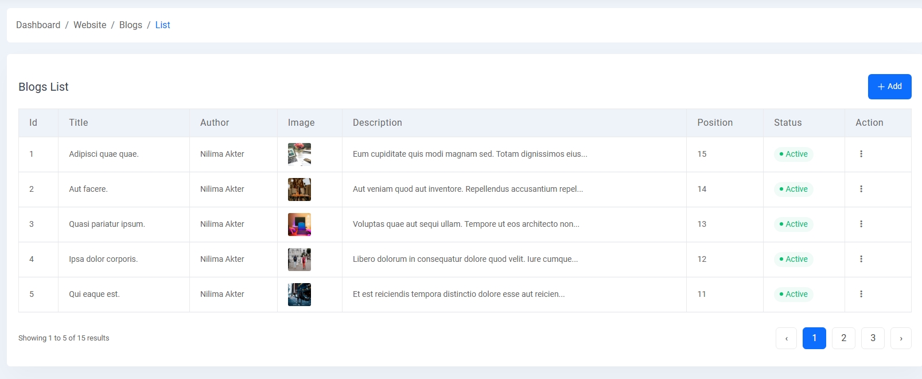
Task: Select title 'Qui eaque est.'
Action: coord(94,294)
